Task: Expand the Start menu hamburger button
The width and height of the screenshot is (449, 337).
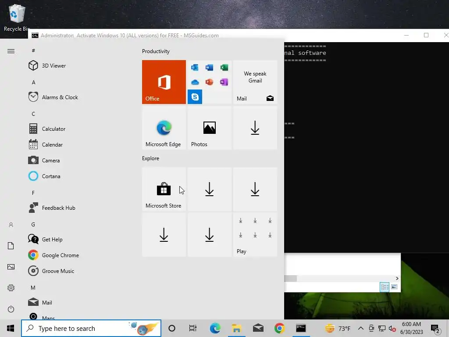Action: click(x=11, y=51)
